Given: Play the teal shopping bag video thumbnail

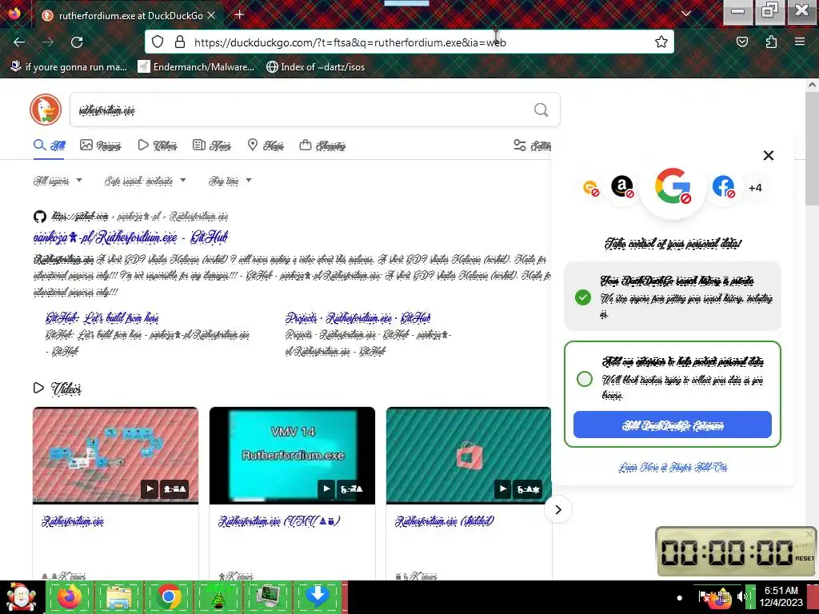Looking at the screenshot, I should 469,455.
